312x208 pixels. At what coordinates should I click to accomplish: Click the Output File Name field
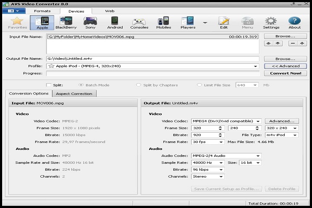[x=153, y=59]
